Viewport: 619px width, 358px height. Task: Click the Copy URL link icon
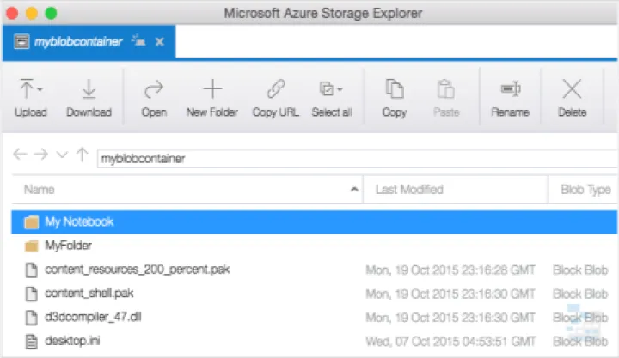coord(275,89)
